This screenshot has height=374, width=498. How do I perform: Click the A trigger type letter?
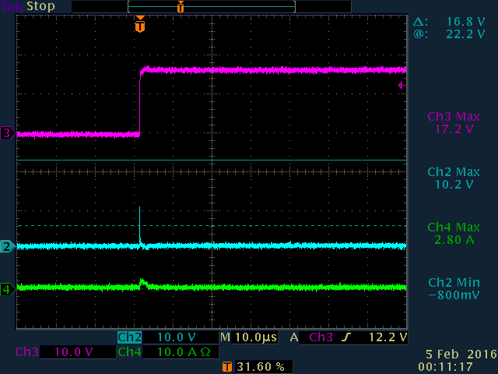pos(294,337)
